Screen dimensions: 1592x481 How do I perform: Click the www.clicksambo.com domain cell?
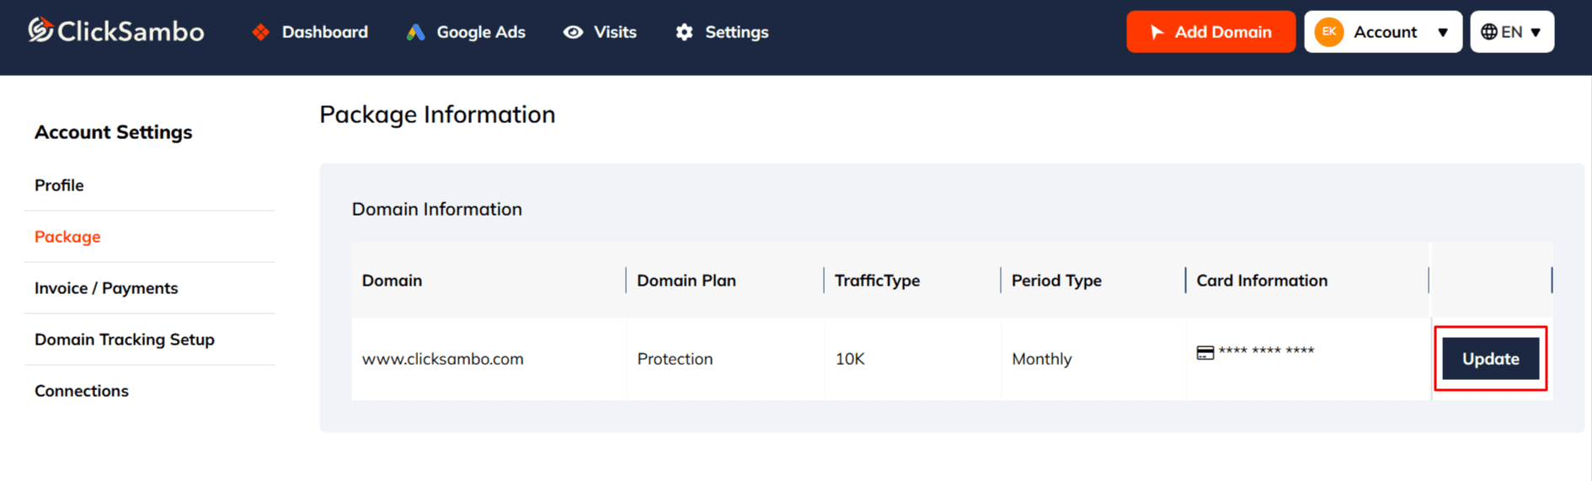coord(443,359)
